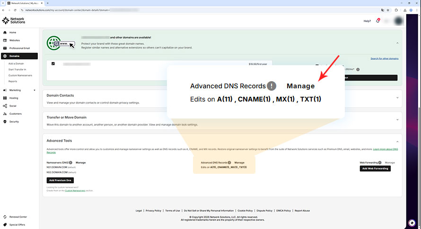
Task: Click the Marketing megaphone icon
Action: 5,90
